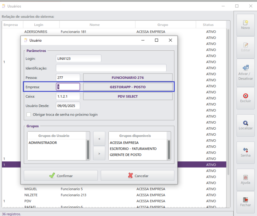Click the Caixa field with 1.1.2.1

tap(68, 96)
